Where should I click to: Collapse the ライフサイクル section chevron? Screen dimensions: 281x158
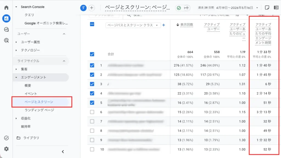64,61
